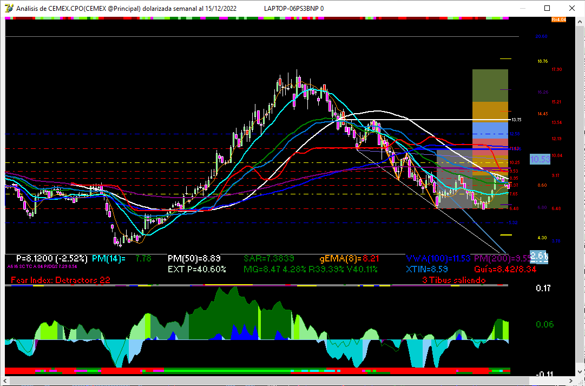
Task: Close the CEMEX analysis window
Action: click(571, 8)
